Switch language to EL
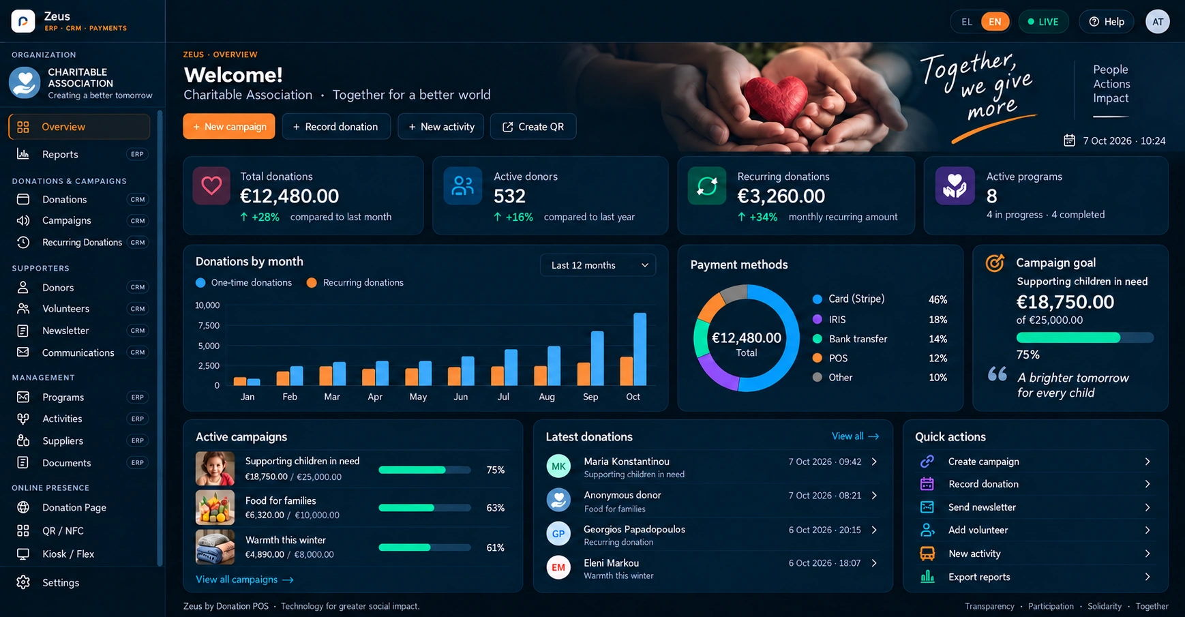Image resolution: width=1185 pixels, height=617 pixels. click(967, 22)
